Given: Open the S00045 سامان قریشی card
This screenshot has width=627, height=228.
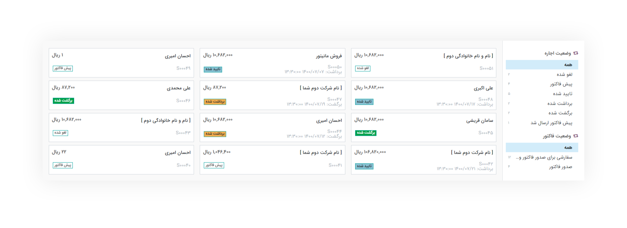Looking at the screenshot, I should point(424,127).
